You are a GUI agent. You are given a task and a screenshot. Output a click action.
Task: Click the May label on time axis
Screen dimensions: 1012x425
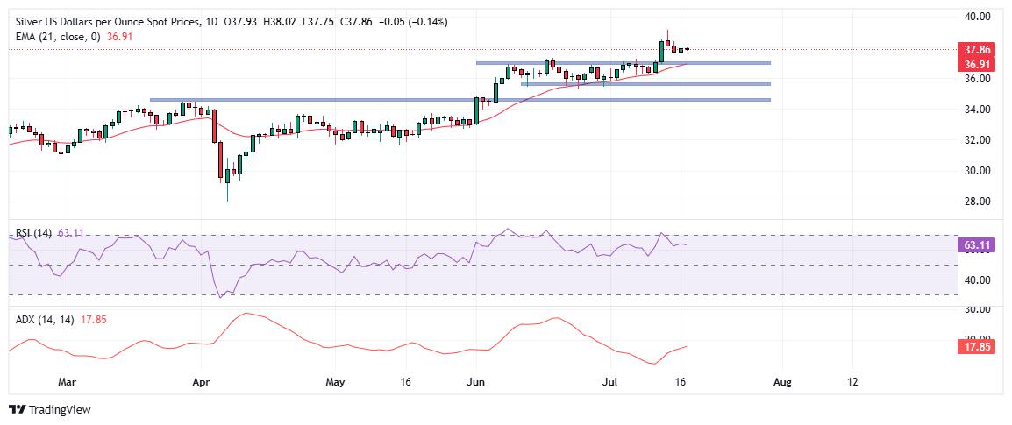[335, 382]
